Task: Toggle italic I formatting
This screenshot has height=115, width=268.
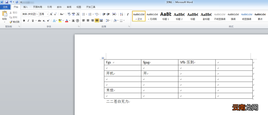Action: (x=28, y=21)
